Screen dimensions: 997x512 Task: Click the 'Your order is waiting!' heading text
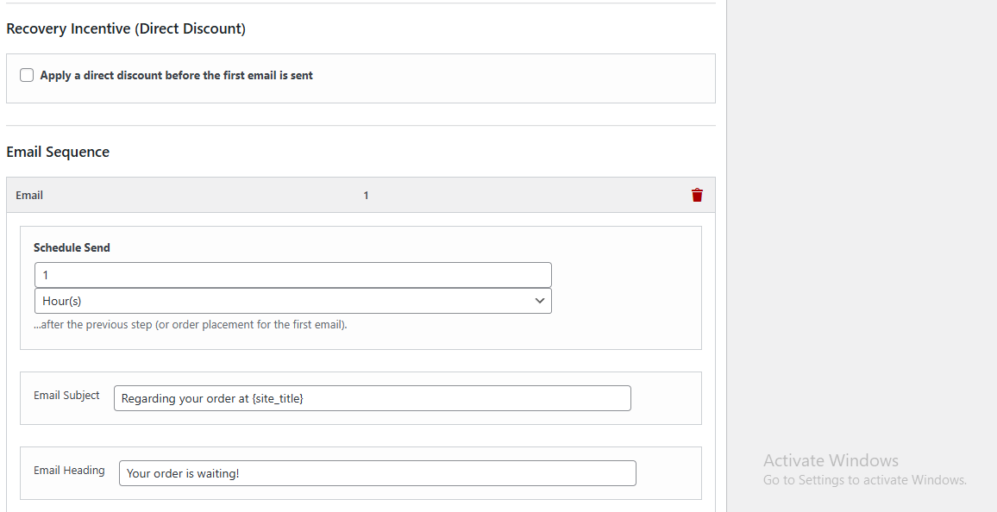pyautogui.click(x=183, y=473)
